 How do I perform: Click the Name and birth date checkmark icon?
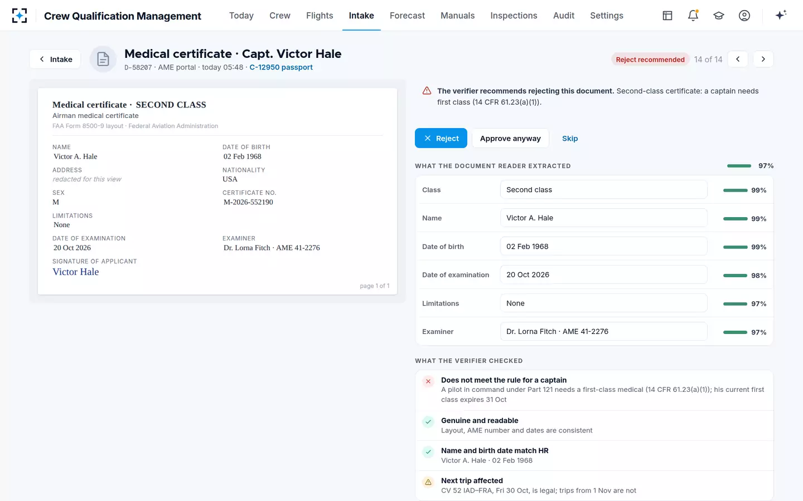coord(428,451)
